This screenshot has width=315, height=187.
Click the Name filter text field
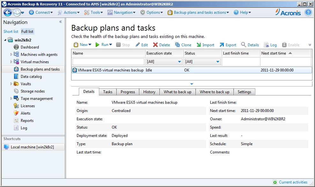click(x=108, y=62)
